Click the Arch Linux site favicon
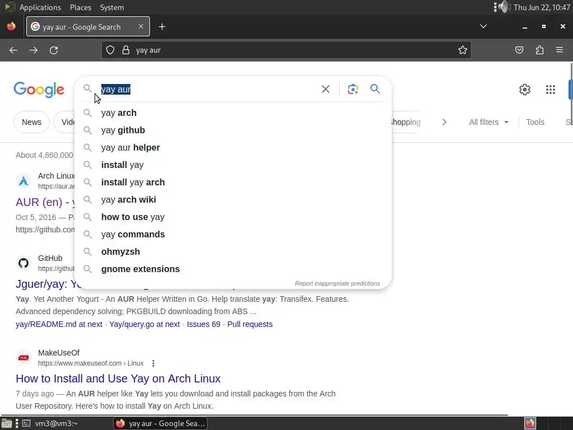 point(24,181)
